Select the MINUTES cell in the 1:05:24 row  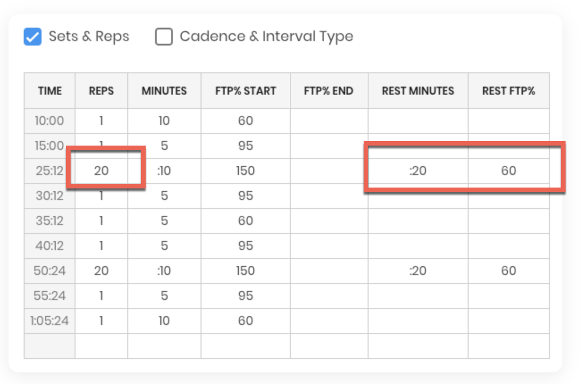pyautogui.click(x=164, y=321)
